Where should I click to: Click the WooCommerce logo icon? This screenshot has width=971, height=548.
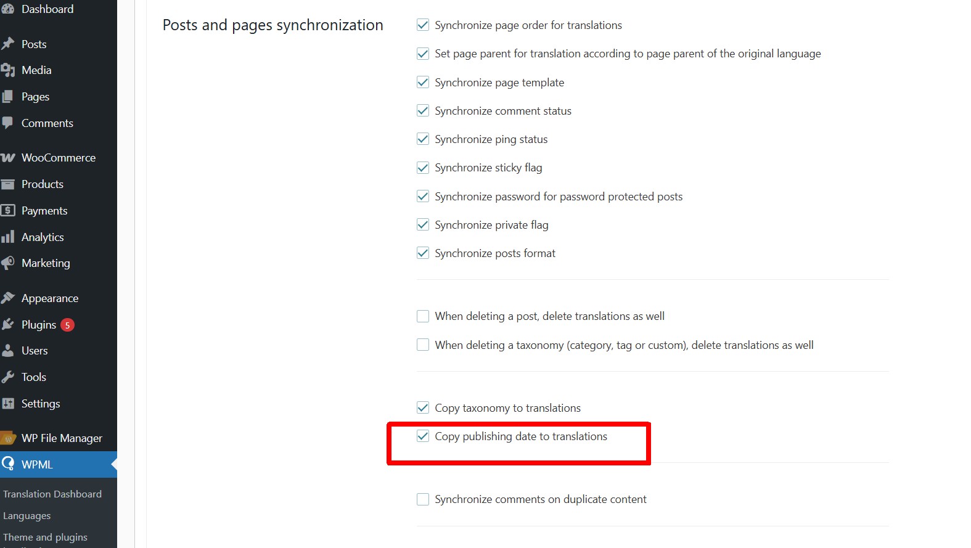coord(8,158)
